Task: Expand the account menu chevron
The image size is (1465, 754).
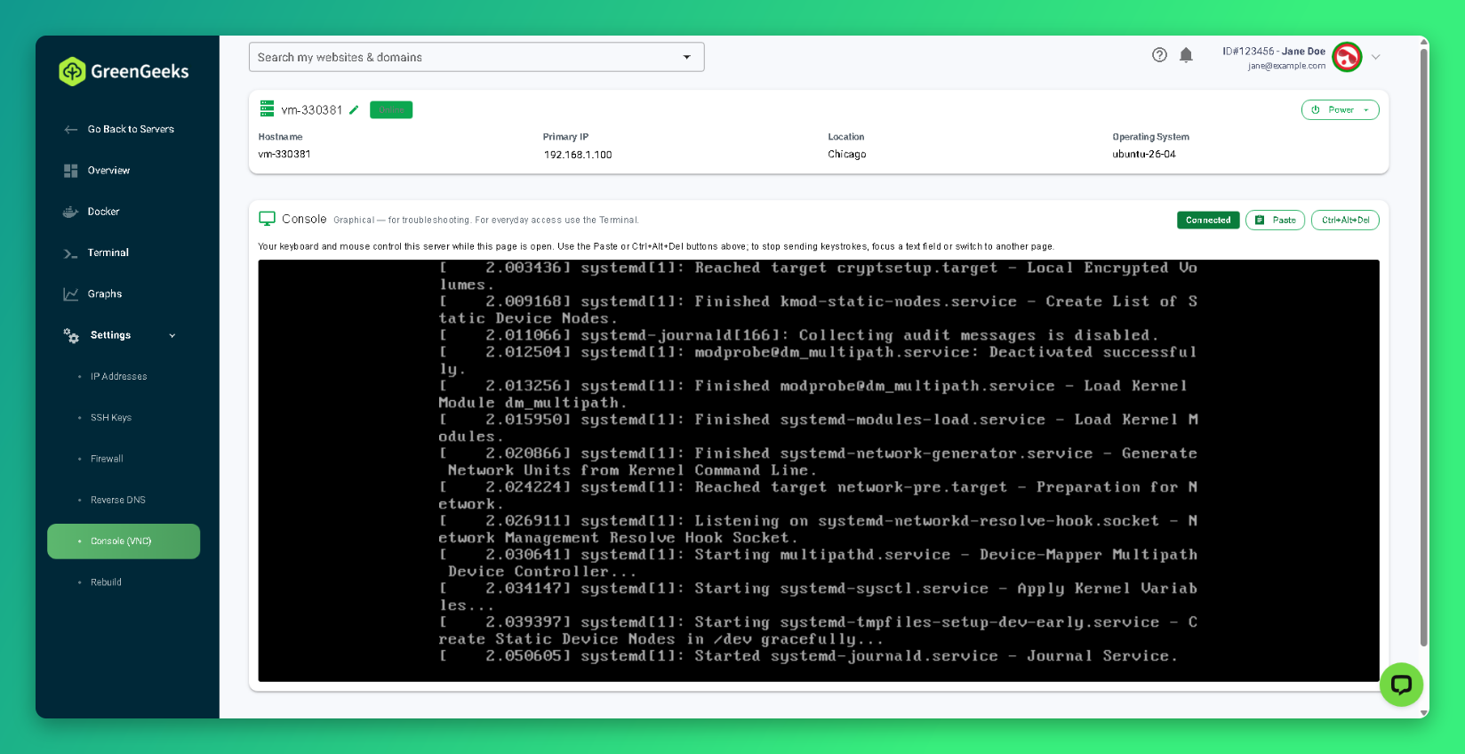Action: 1376,57
